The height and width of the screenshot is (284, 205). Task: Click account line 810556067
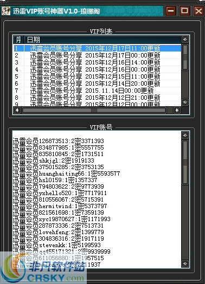pos(58,199)
